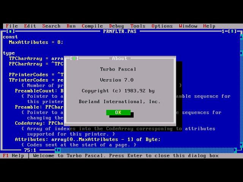Click F1 Help in the status bar
Screen dimensions: 243x182
tap(13, 155)
